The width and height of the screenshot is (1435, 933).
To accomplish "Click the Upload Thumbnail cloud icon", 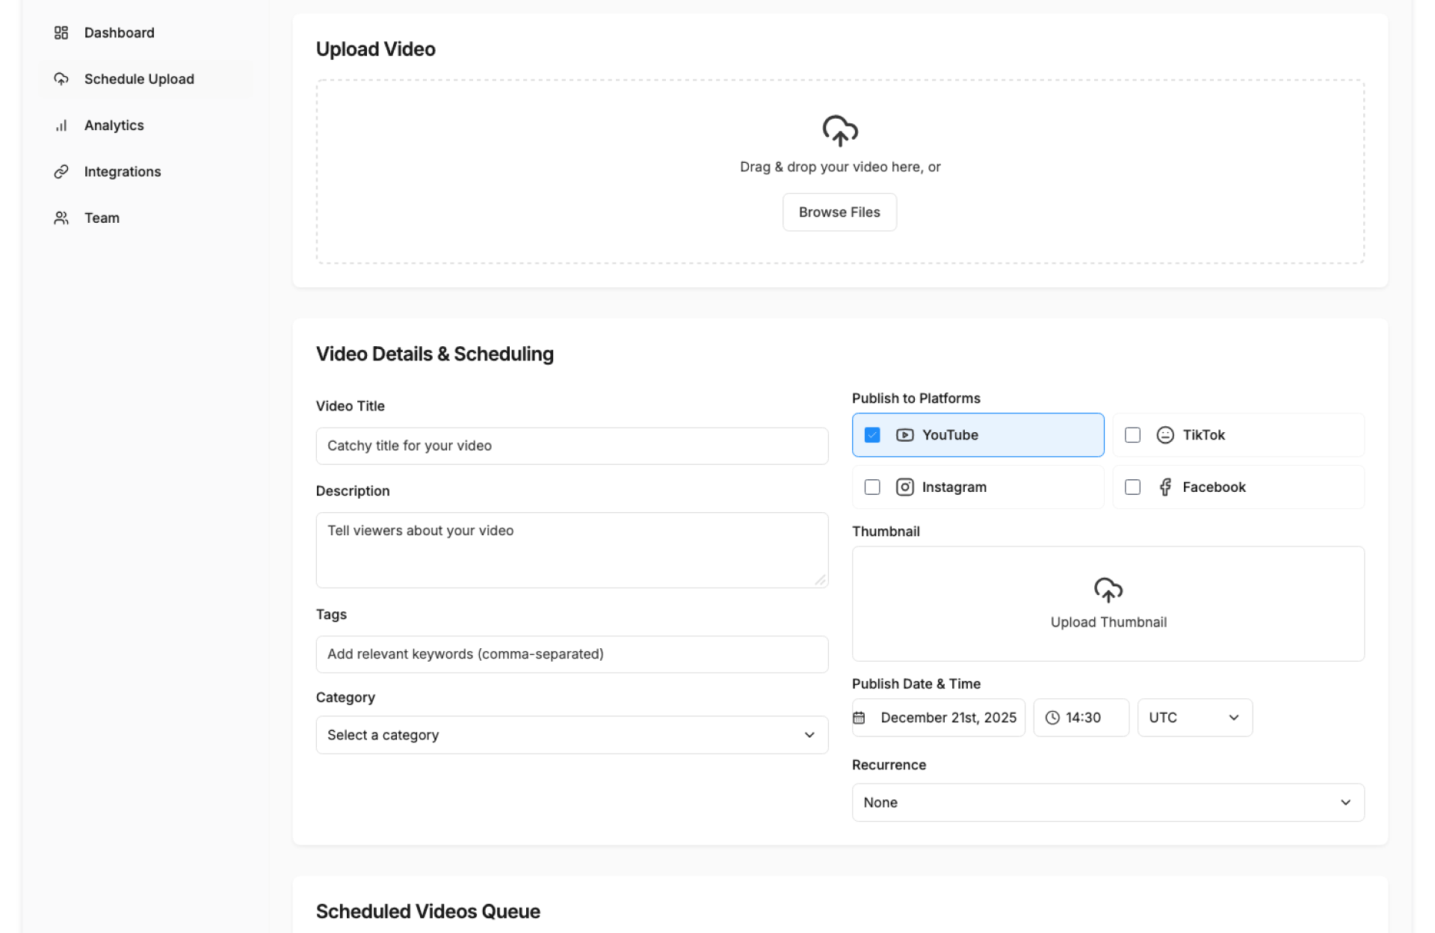I will 1108,590.
